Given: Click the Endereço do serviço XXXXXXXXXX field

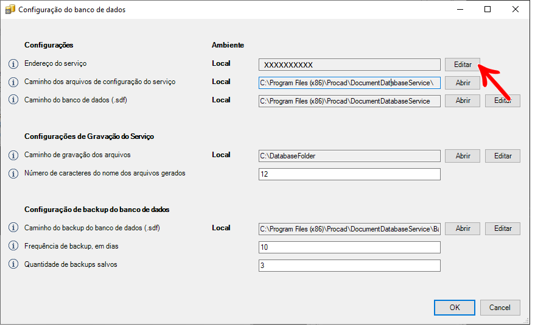Looking at the screenshot, I should [349, 65].
